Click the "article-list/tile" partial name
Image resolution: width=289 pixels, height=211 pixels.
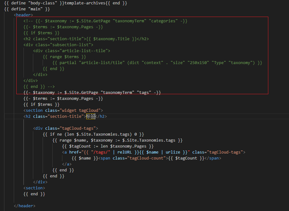pos(102,63)
